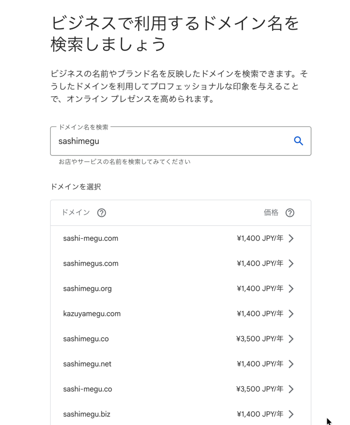This screenshot has height=425, width=350.
Task: Expand sashimegu.org row chevron
Action: [x=291, y=288]
